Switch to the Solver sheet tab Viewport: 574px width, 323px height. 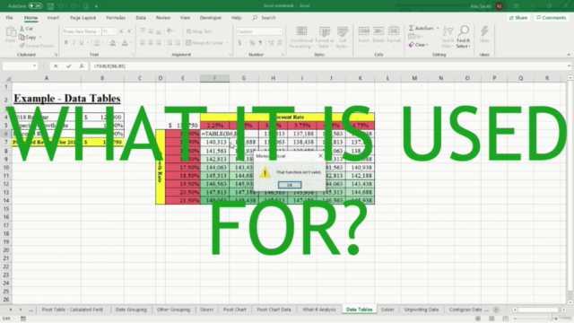click(x=387, y=310)
